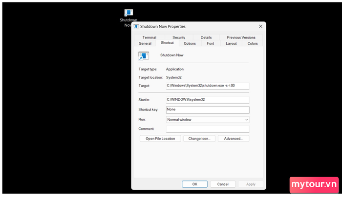Screen dimensions: 342x197
Task: Click the System32 target location text
Action: pos(173,77)
